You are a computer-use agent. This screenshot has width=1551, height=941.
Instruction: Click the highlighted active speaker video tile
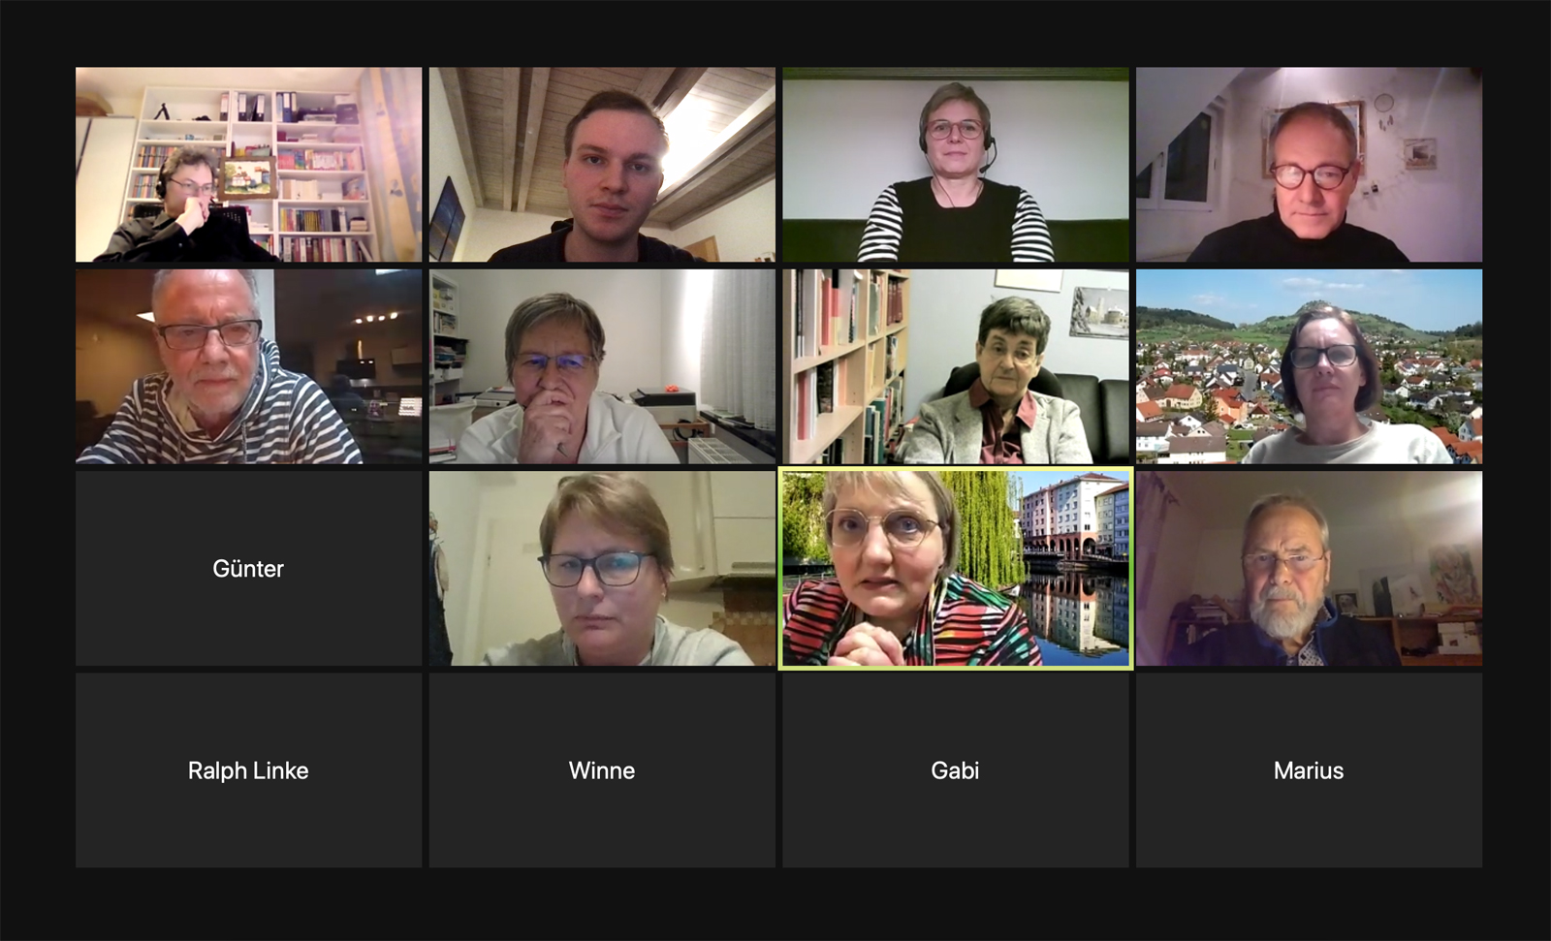(955, 568)
